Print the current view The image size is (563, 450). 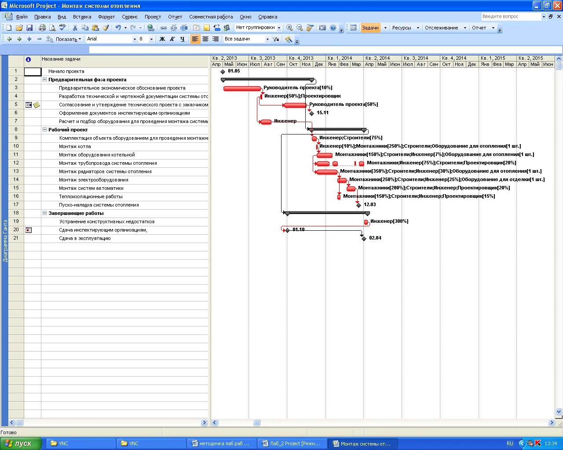click(x=42, y=28)
